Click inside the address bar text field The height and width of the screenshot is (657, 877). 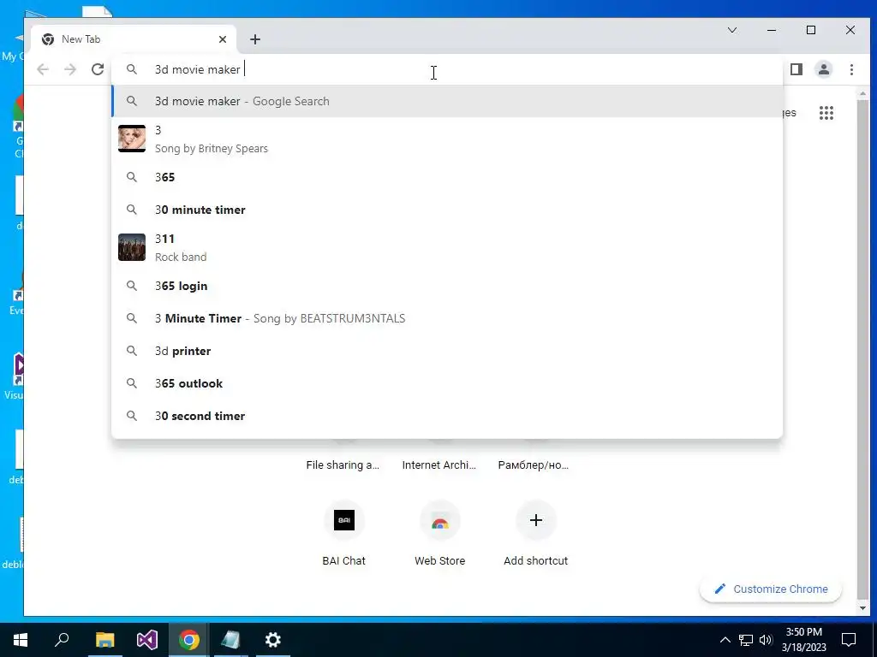click(x=447, y=69)
